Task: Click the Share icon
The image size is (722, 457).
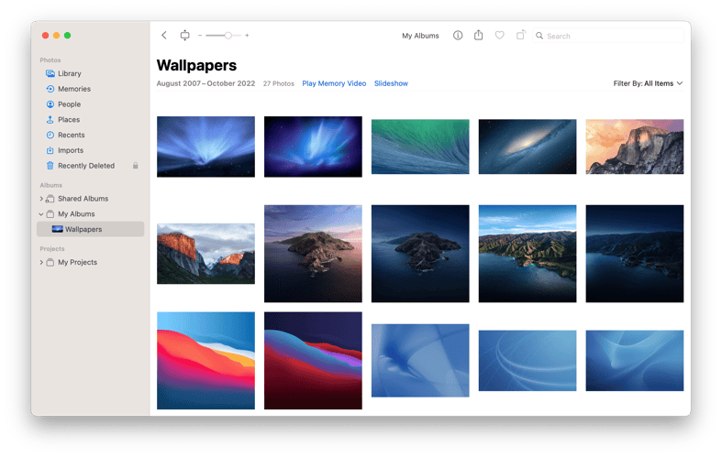Action: (x=478, y=35)
